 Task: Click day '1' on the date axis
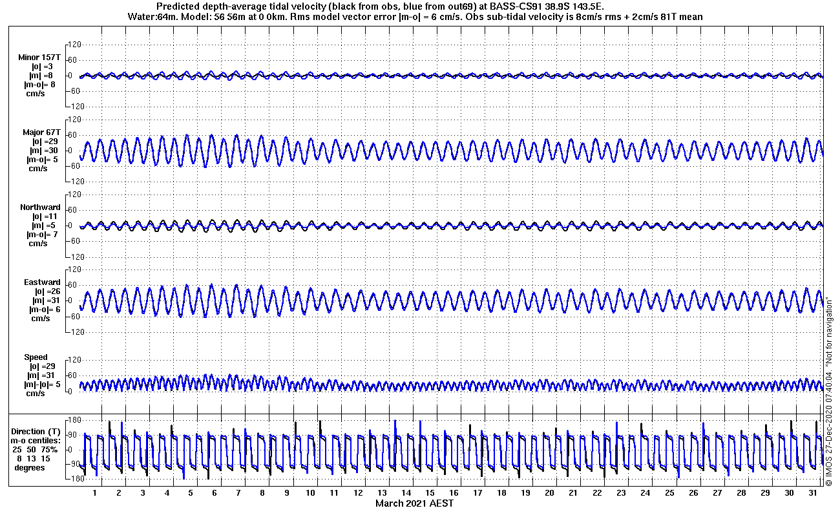click(x=95, y=493)
